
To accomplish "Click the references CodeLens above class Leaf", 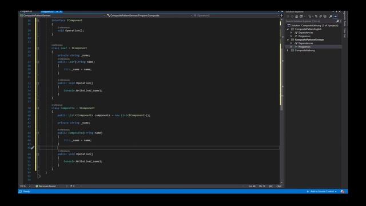I will (x=57, y=45).
